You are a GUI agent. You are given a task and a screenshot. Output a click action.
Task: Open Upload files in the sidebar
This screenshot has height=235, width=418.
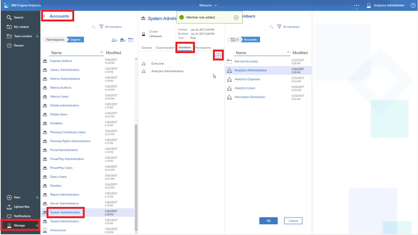coord(18,207)
